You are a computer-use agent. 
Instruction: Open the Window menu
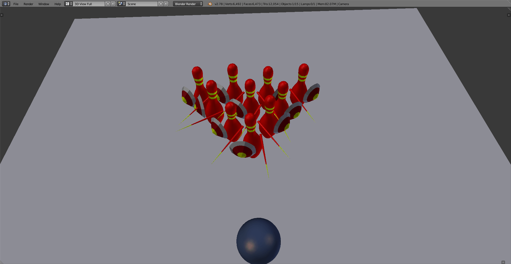coord(44,4)
